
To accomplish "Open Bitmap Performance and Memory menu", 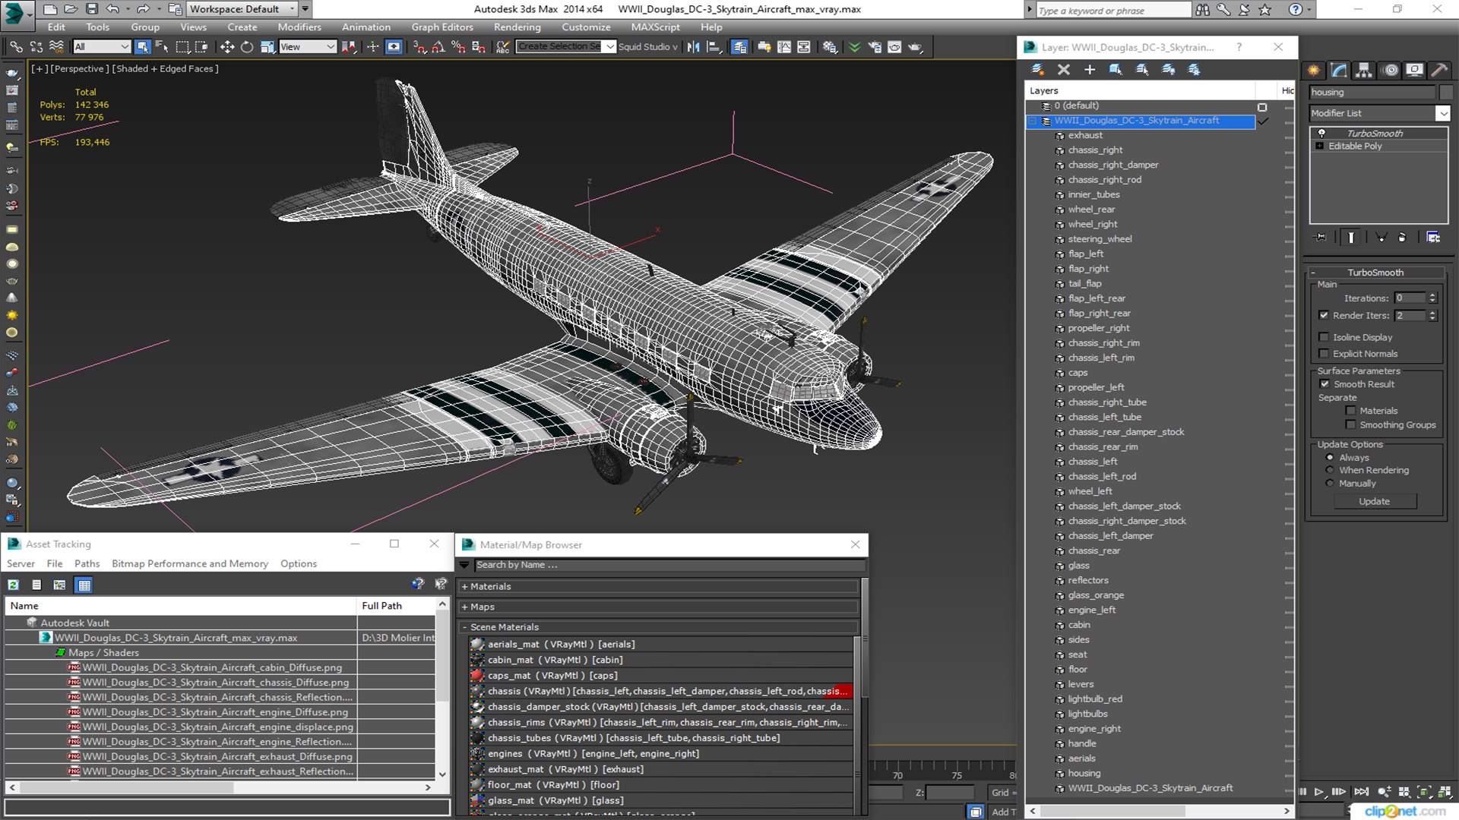I will pyautogui.click(x=189, y=564).
